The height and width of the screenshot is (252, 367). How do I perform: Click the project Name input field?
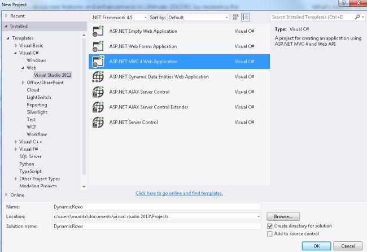156,207
